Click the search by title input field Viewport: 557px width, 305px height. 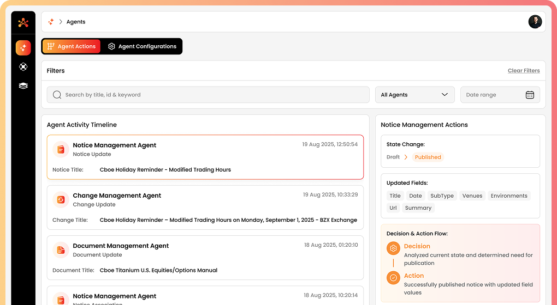[208, 95]
